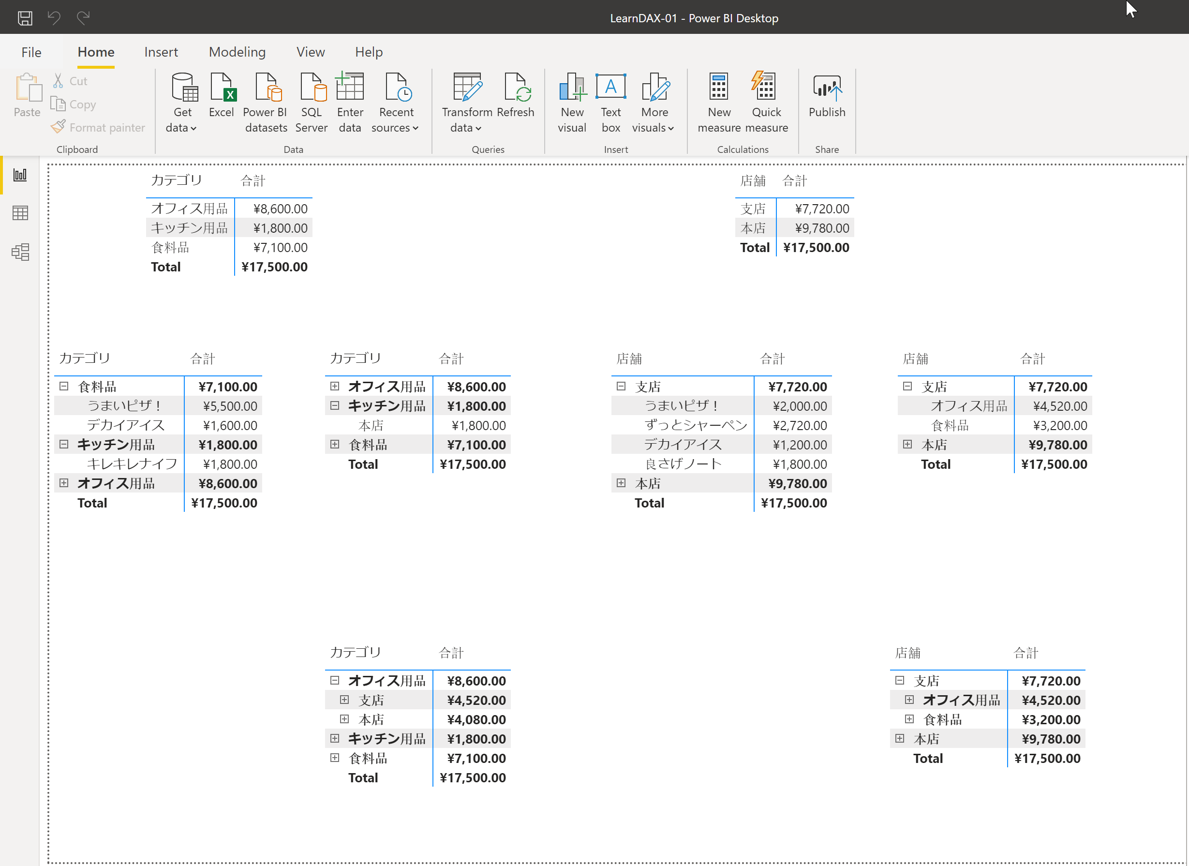Open the Recent sources dropdown
Image resolution: width=1189 pixels, height=866 pixels.
(395, 127)
